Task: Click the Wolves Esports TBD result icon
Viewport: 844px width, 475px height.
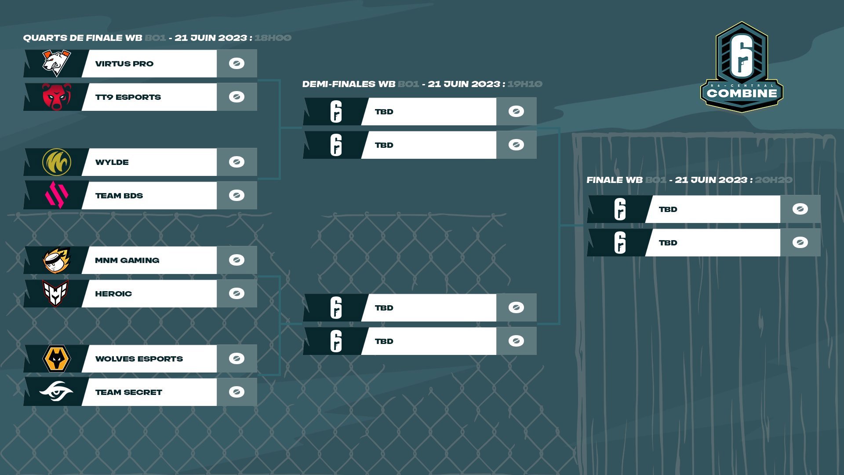Action: point(236,358)
